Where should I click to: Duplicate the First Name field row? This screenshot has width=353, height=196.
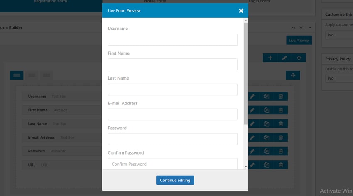tap(267, 110)
